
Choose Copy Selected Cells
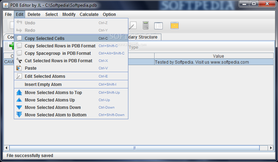pos(71,38)
